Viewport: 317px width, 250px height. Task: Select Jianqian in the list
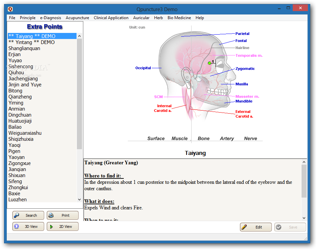(42, 169)
